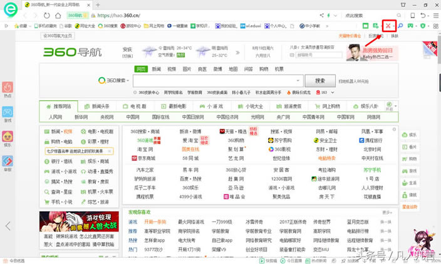The image size is (441, 264).
Task: Open the 人民网 link
Action: tap(55, 117)
